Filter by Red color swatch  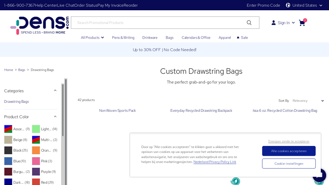tap(36, 182)
